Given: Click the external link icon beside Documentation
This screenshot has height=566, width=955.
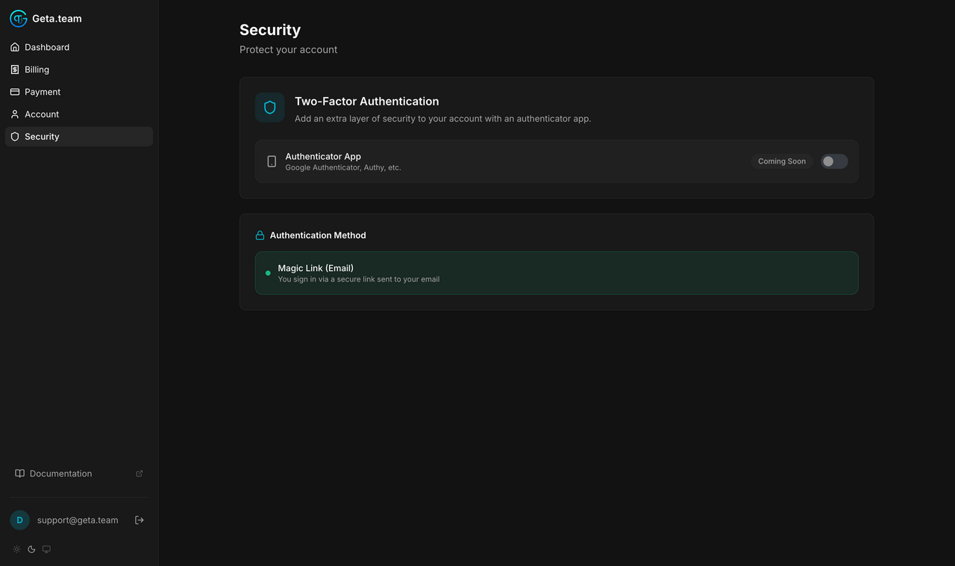Looking at the screenshot, I should click(x=140, y=473).
